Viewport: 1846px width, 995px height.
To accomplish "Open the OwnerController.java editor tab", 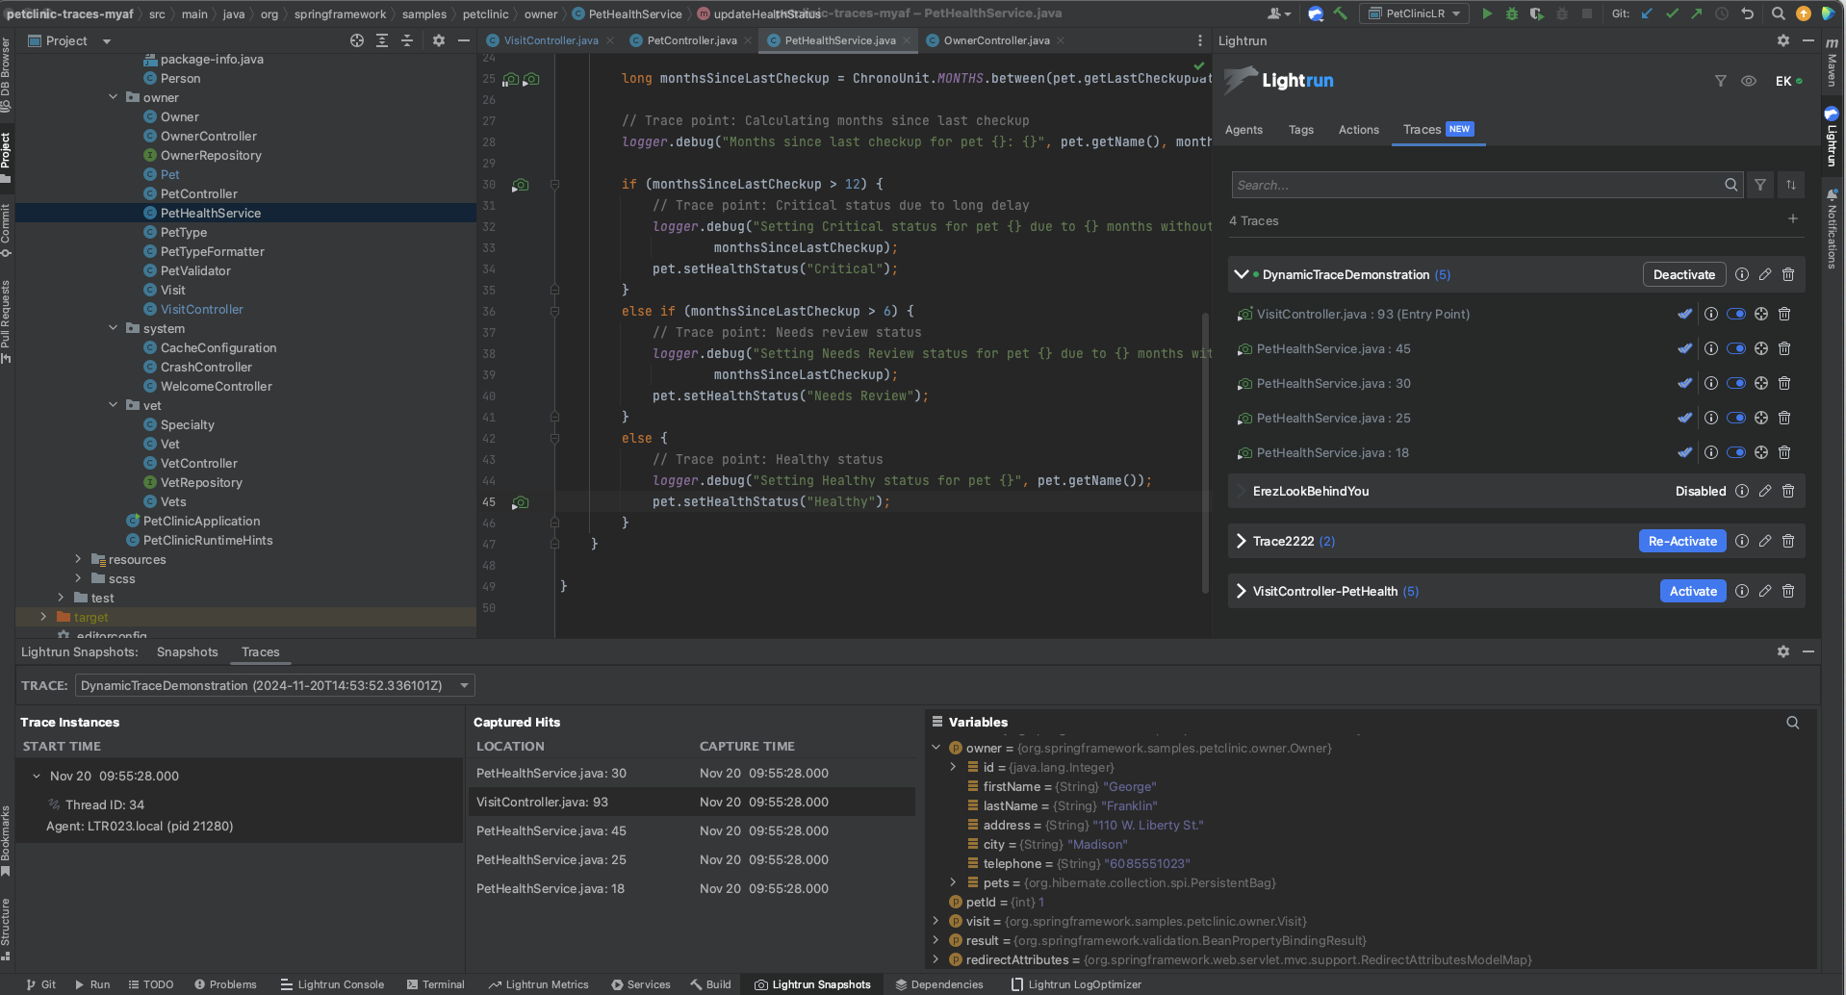I will click(996, 40).
